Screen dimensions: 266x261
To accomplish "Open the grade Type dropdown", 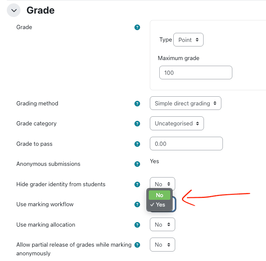I will tap(188, 40).
